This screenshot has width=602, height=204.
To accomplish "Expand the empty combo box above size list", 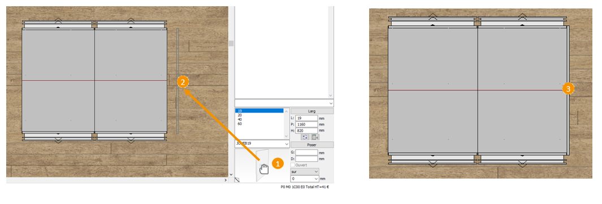I will (284, 103).
